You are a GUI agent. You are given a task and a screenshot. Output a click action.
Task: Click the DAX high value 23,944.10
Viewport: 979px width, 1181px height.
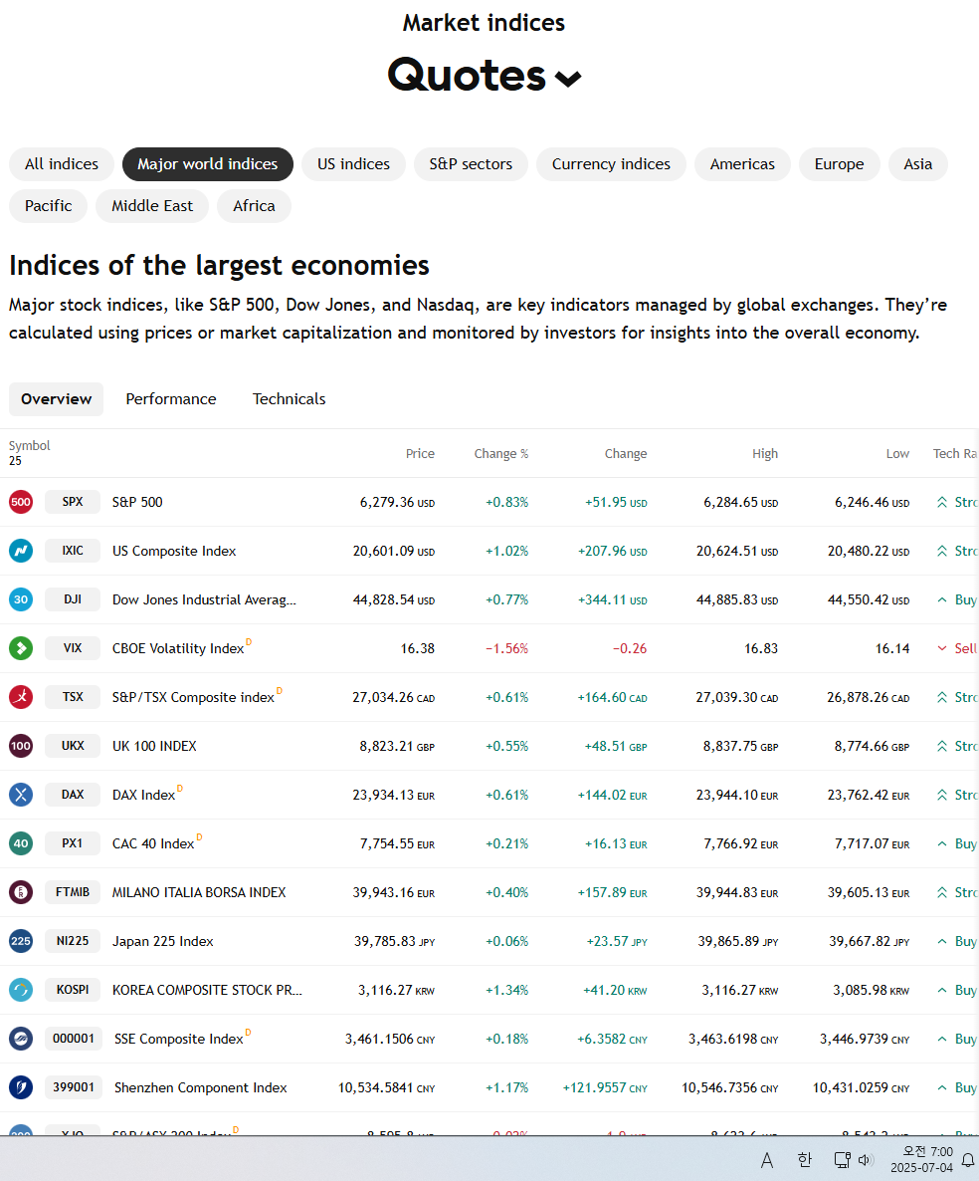736,796
